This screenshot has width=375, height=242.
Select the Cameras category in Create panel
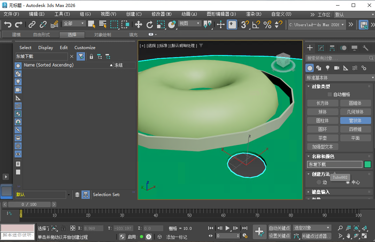tap(336, 68)
